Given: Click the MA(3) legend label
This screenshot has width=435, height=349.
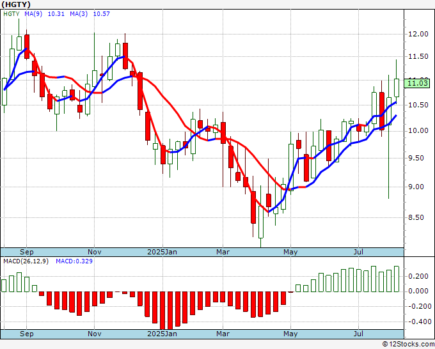Looking at the screenshot, I should click(79, 13).
